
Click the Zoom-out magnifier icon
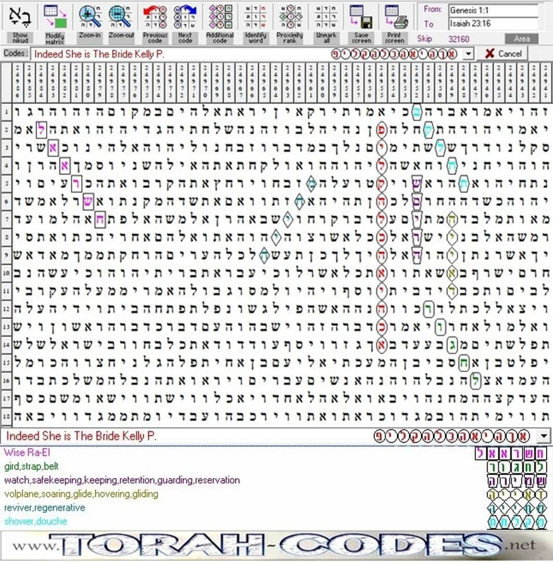pyautogui.click(x=121, y=17)
